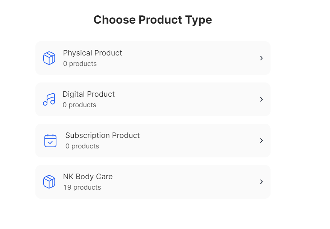330x229 pixels.
Task: Expand Physical Product using its chevron arrow
Action: pos(261,58)
